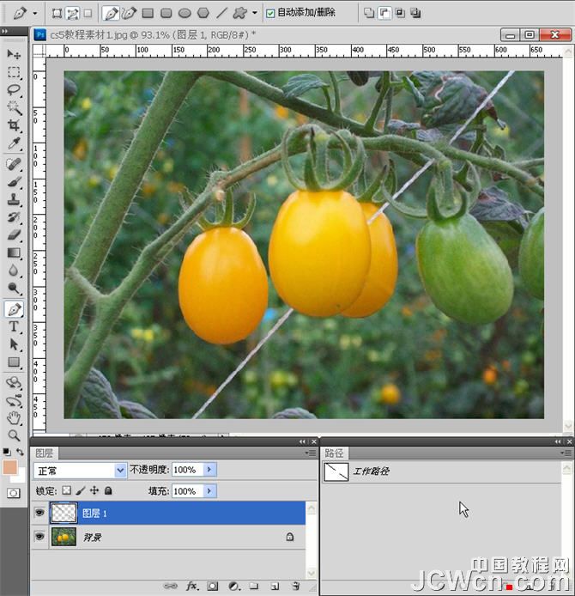Image resolution: width=575 pixels, height=596 pixels.
Task: Select the Blur droplet tool
Action: click(x=14, y=271)
